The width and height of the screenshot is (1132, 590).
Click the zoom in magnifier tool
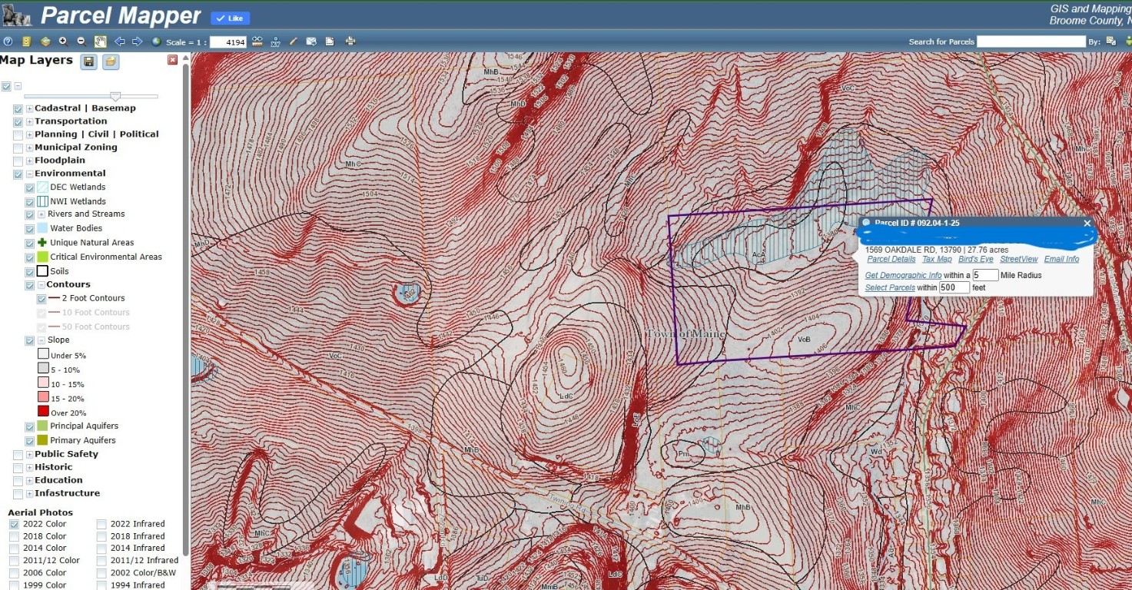click(63, 41)
